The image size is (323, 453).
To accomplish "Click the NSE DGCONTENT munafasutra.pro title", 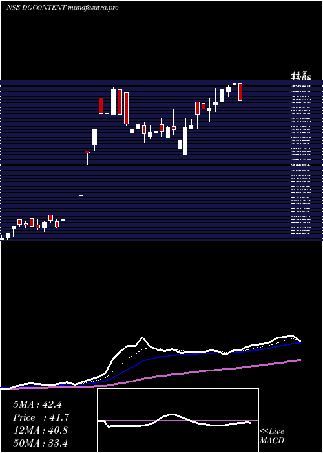I will point(62,8).
